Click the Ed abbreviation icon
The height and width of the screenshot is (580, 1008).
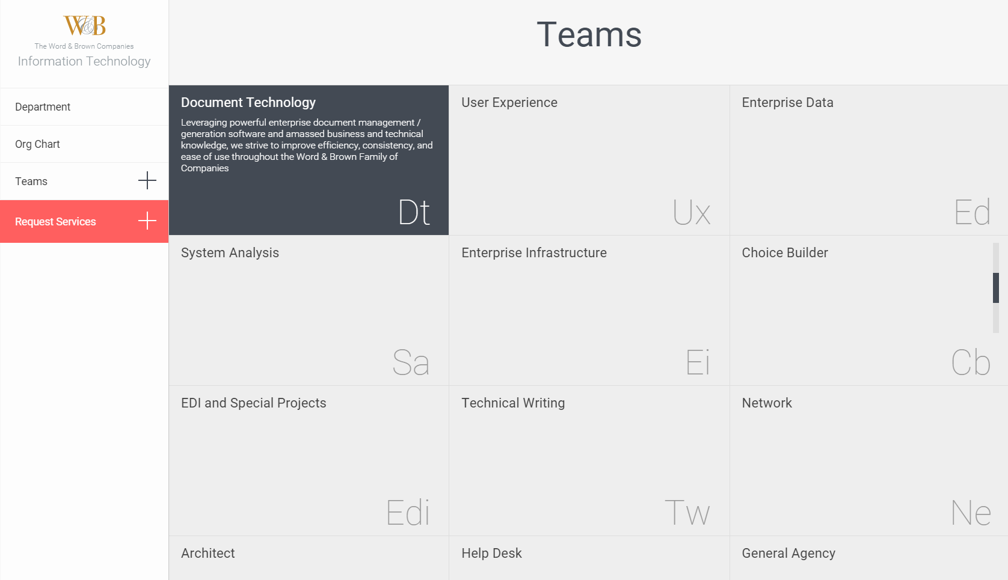pos(972,212)
